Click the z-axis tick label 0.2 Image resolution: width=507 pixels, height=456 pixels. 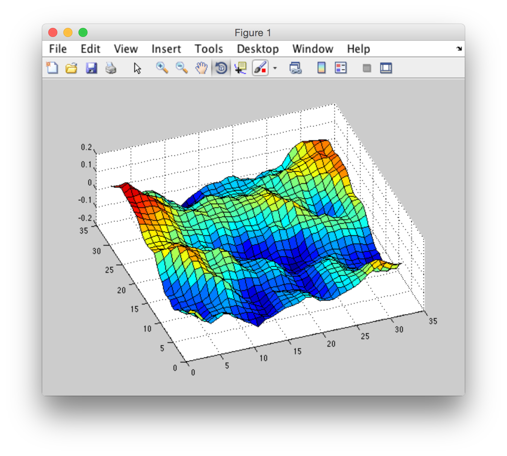tap(86, 147)
